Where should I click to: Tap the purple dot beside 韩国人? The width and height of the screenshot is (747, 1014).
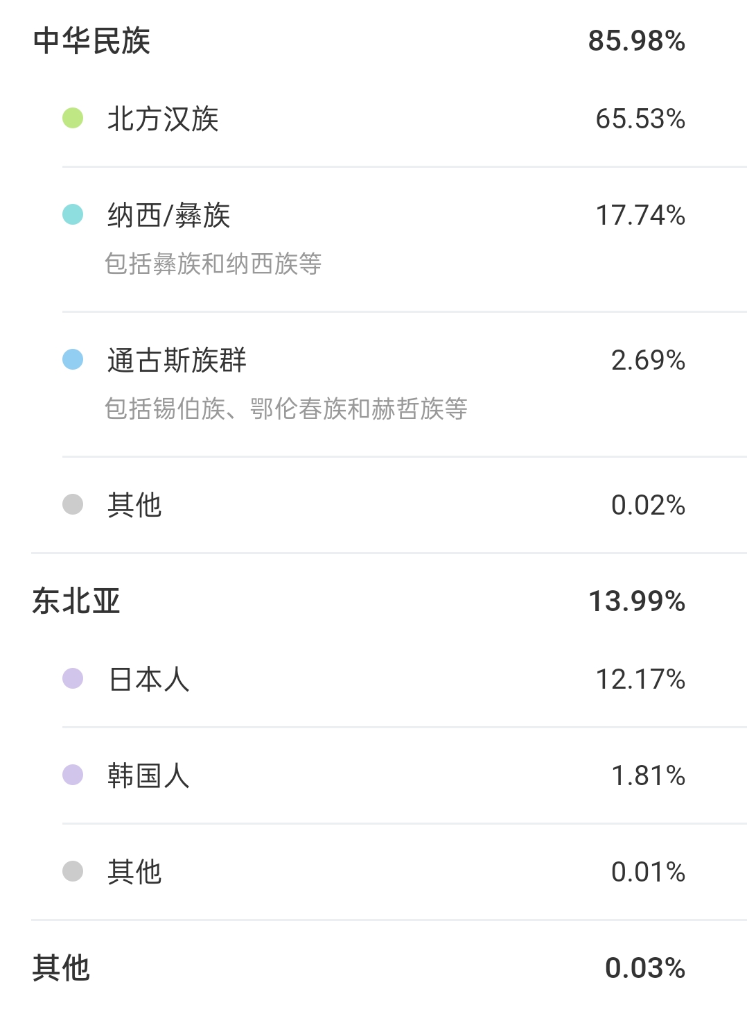[73, 775]
